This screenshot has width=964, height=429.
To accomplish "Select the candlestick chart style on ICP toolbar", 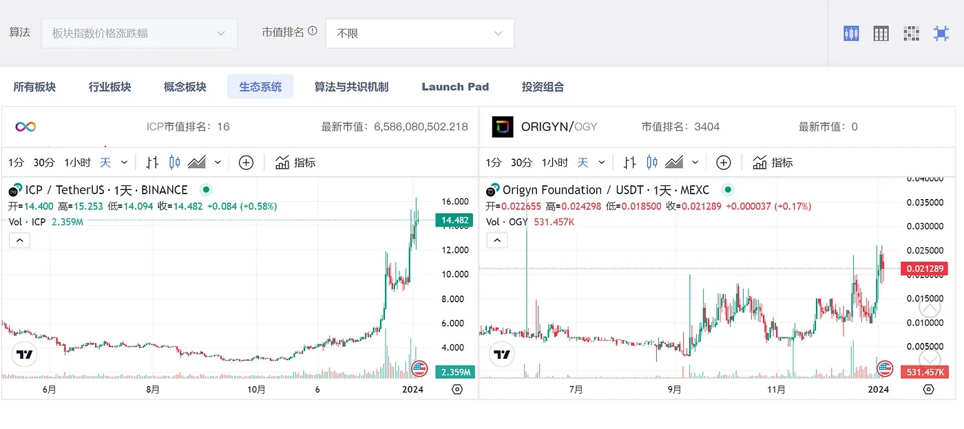I will pyautogui.click(x=174, y=162).
